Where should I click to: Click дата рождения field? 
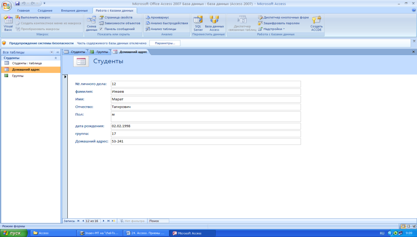tap(206, 126)
